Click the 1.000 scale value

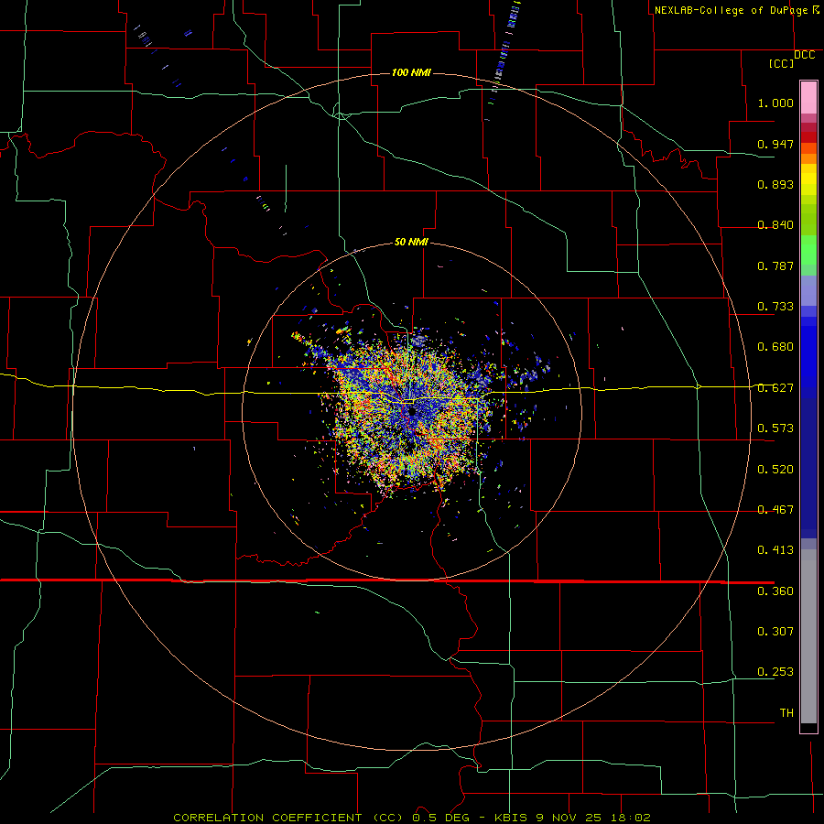775,103
